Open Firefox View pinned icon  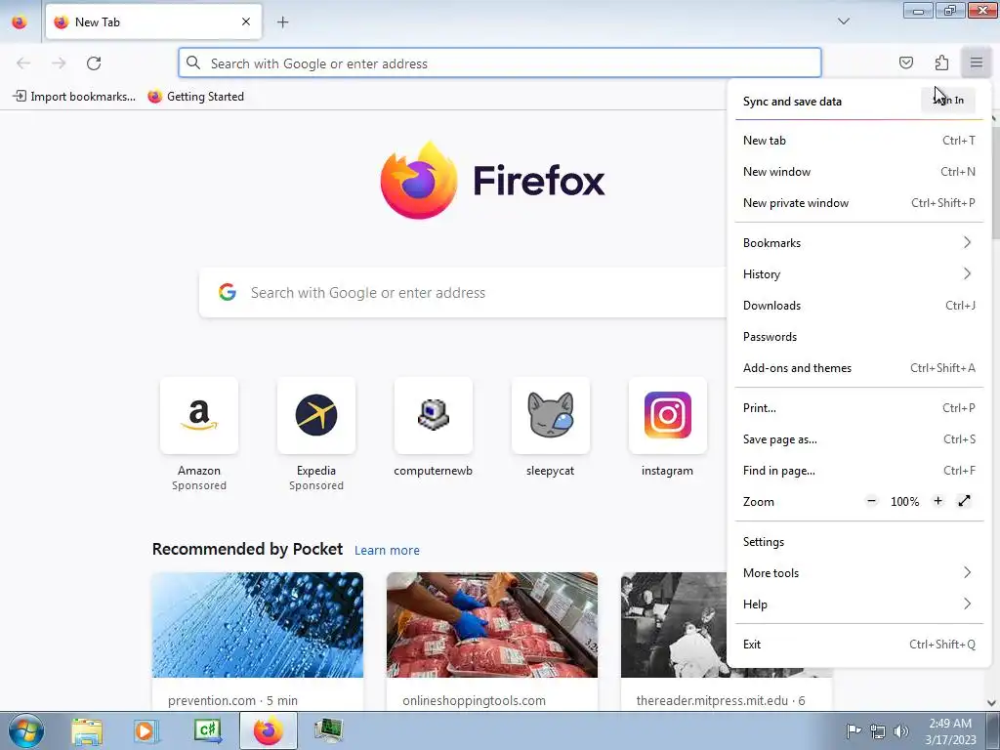tap(20, 22)
